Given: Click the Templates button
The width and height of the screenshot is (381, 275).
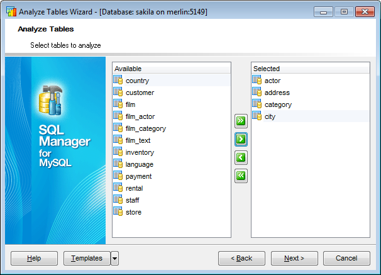Looking at the screenshot, I should [87, 258].
